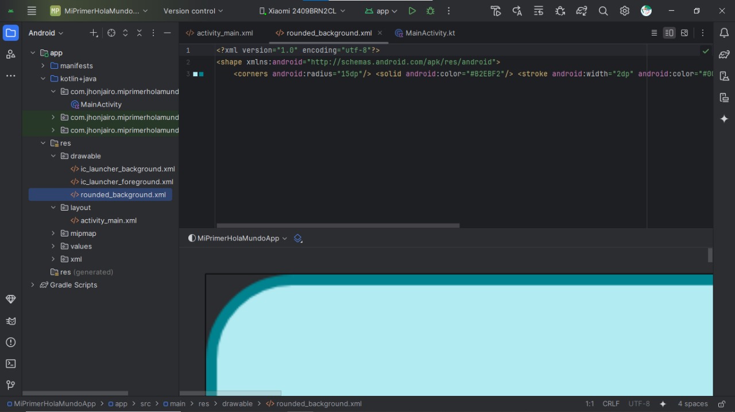Select MainActivity in project tree

pyautogui.click(x=96, y=104)
